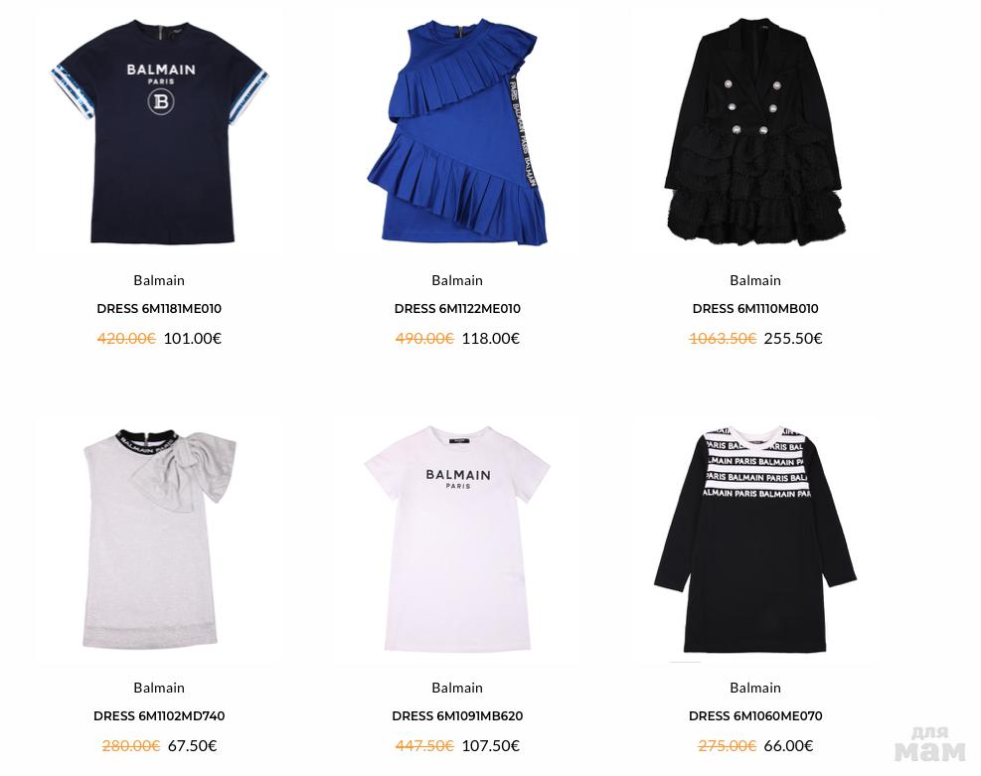Click the DRESS 6M1091MB620 product title
Image resolution: width=981 pixels, height=776 pixels.
pyautogui.click(x=457, y=716)
